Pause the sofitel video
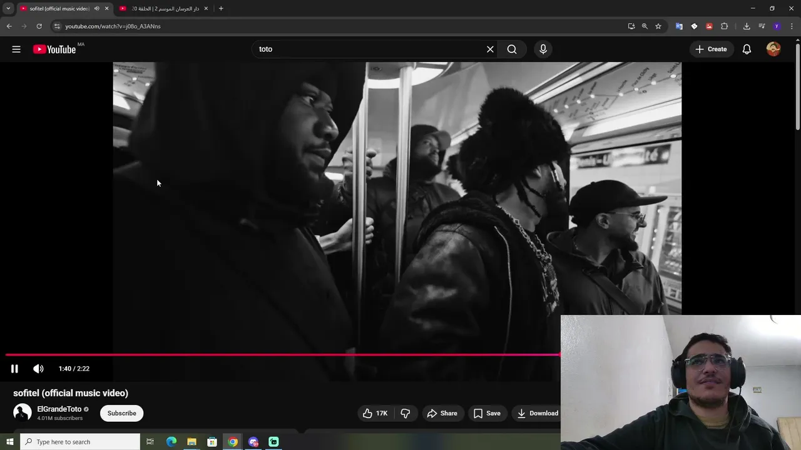 point(14,369)
